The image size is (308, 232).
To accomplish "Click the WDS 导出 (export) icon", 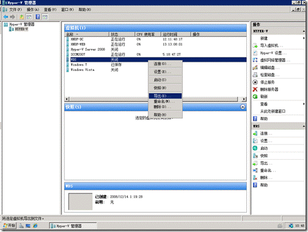I will pos(255,163).
